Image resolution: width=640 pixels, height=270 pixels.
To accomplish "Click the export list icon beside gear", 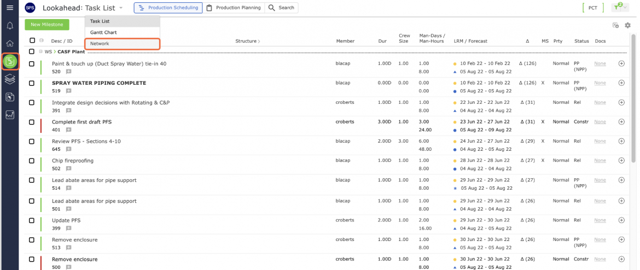I will coord(615,25).
